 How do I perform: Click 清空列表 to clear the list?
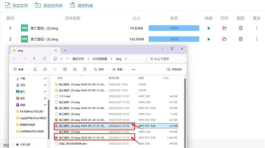(x=82, y=6)
